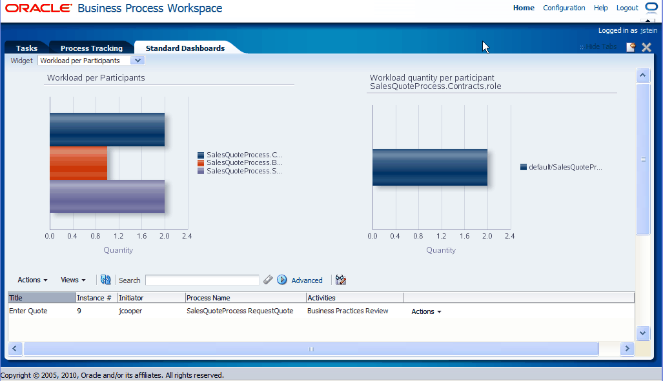663x381 pixels.
Task: Clear search with the eraser icon
Action: click(x=268, y=280)
